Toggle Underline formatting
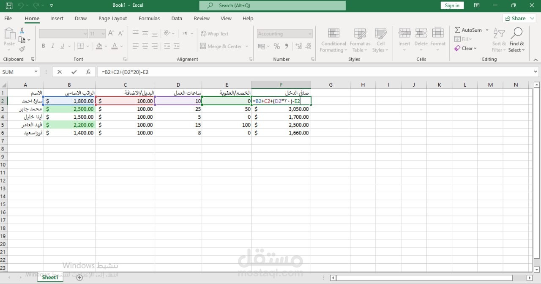 point(63,46)
